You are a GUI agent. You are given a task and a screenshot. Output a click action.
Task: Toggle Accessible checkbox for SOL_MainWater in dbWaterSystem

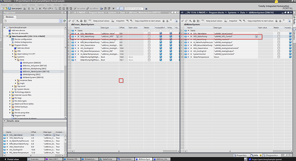point(290,34)
